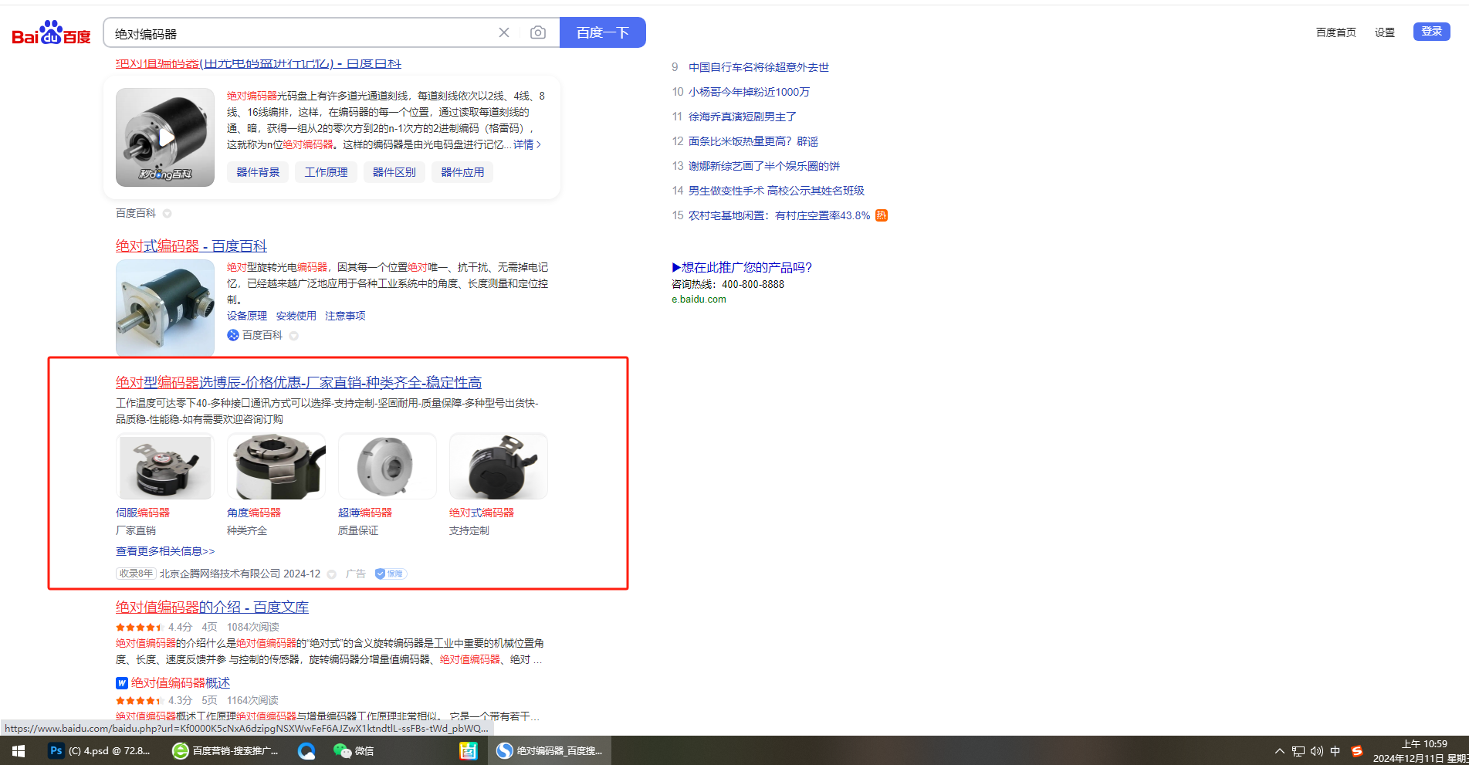The image size is (1469, 765).
Task: Open Windows Start menu
Action: (x=19, y=750)
